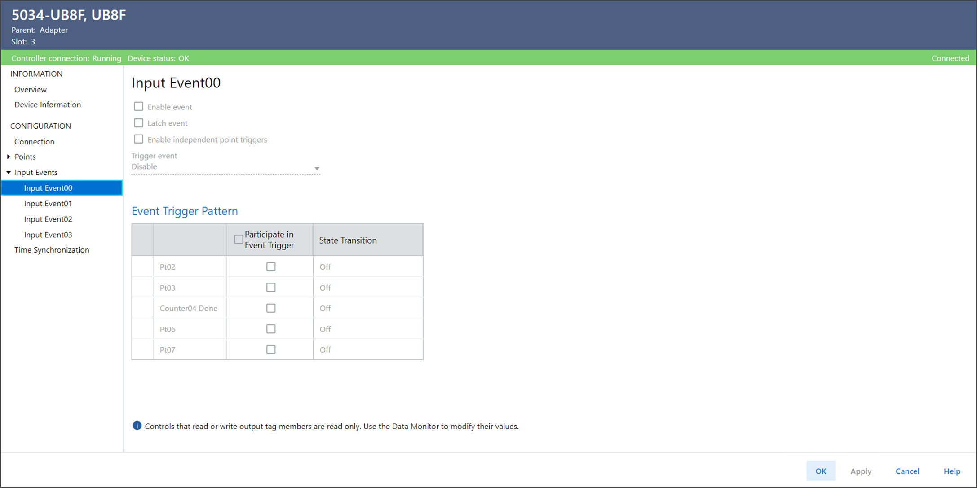Image resolution: width=977 pixels, height=488 pixels.
Task: Tick the Pt02 participate checkbox
Action: (271, 267)
